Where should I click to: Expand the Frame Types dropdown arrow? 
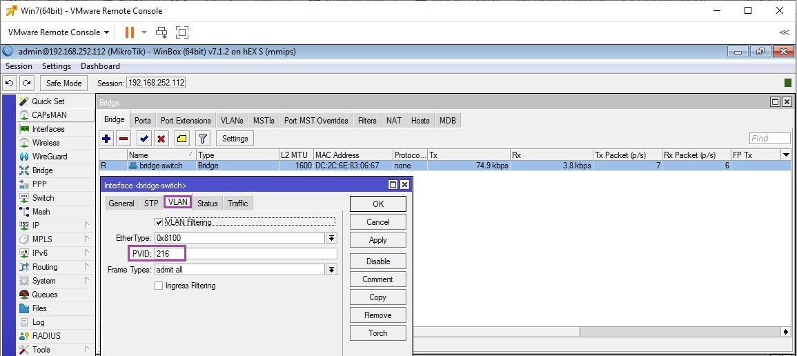tap(331, 270)
